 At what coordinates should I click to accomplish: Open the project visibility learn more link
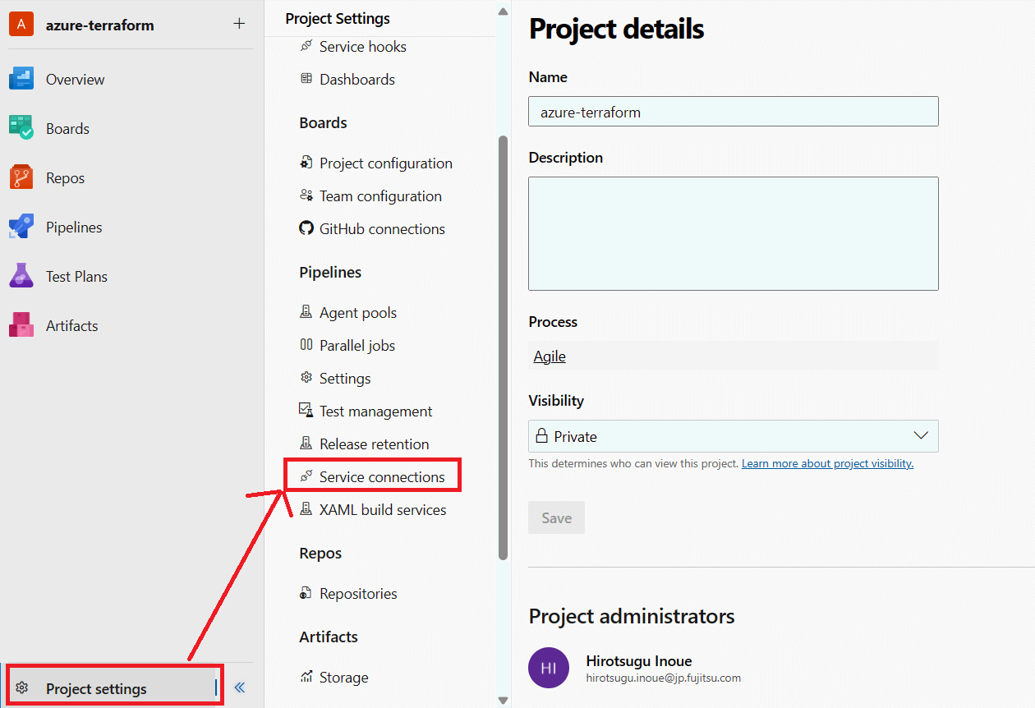826,463
